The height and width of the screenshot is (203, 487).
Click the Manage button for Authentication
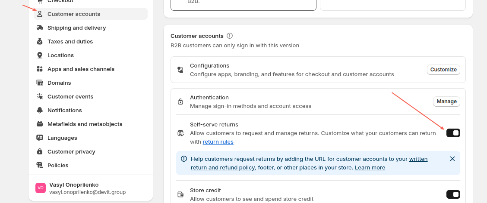tap(446, 101)
